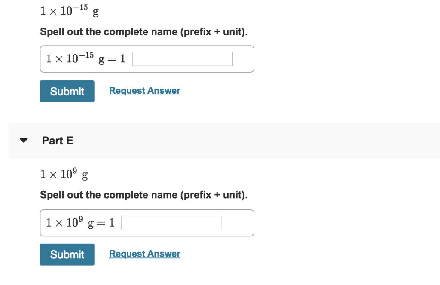Collapse Part E using its disclosure triangle
The image size is (440, 285).
24,140
